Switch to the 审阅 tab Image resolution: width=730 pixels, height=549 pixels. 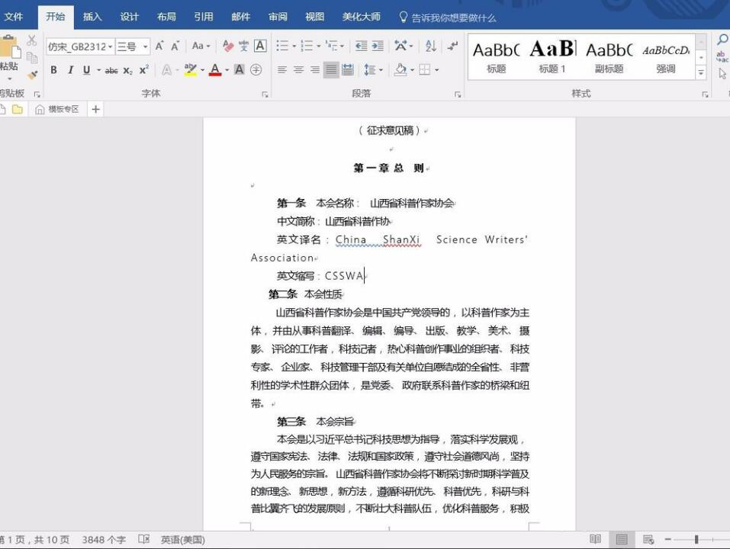pos(278,17)
